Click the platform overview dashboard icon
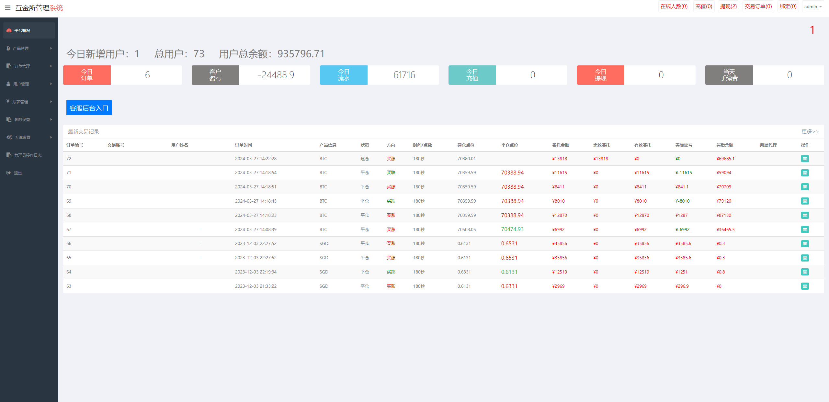Screen dimensions: 829x402 (9, 30)
